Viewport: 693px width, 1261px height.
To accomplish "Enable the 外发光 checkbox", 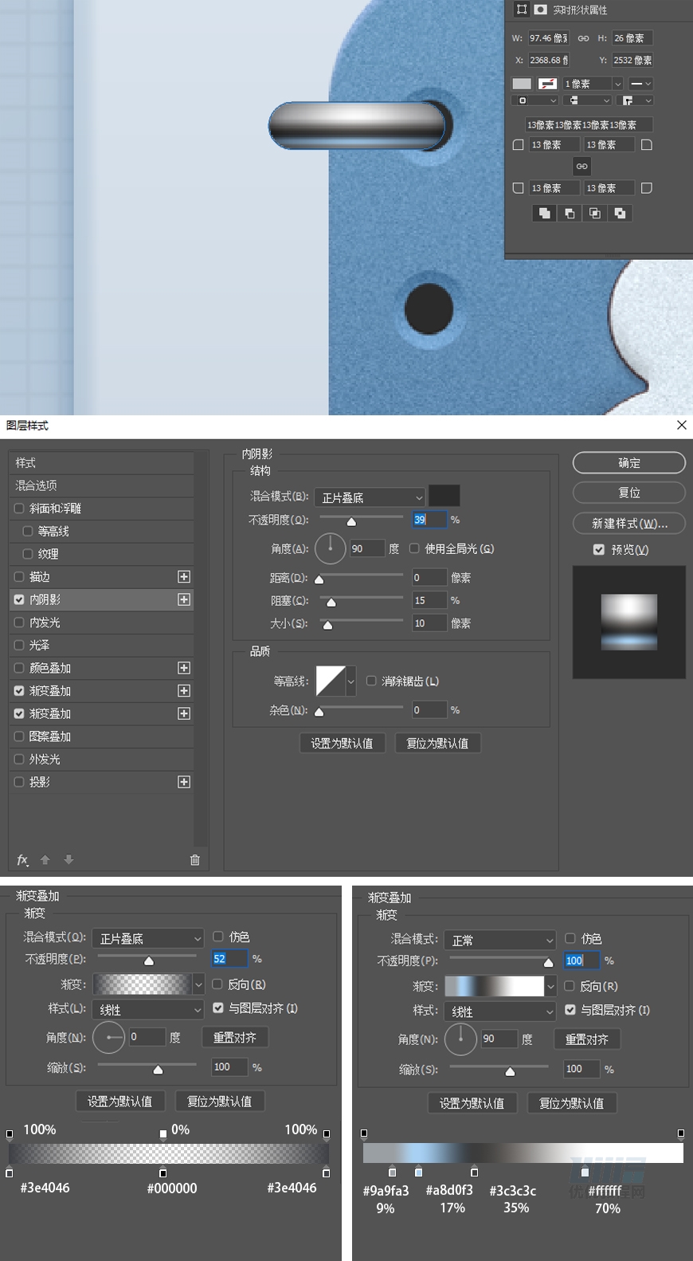I will pyautogui.click(x=19, y=759).
